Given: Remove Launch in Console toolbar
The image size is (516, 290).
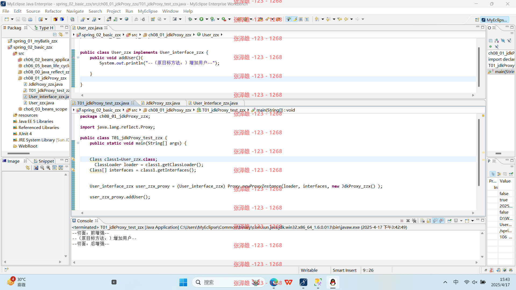Looking at the screenshot, I should click(408, 221).
